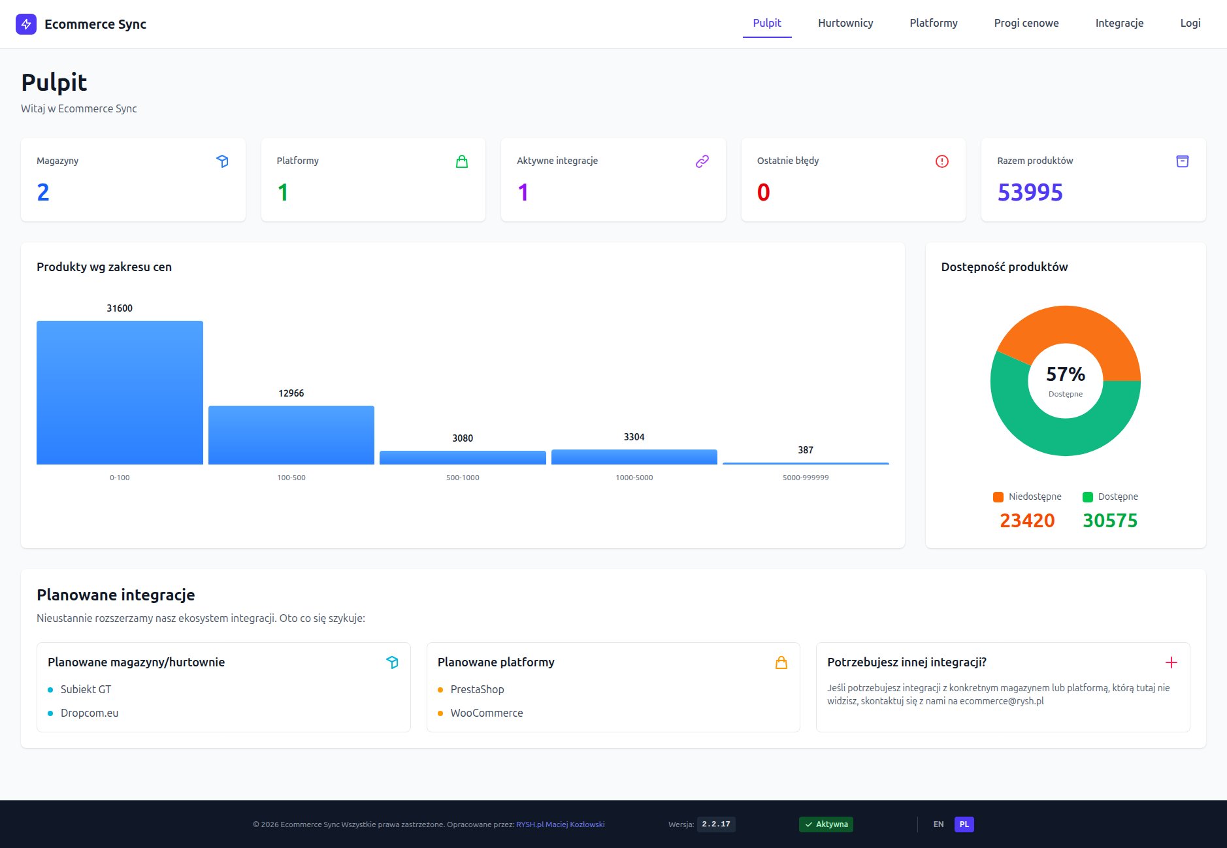Click the 0-100 price range bar
The width and height of the screenshot is (1227, 848).
120,392
